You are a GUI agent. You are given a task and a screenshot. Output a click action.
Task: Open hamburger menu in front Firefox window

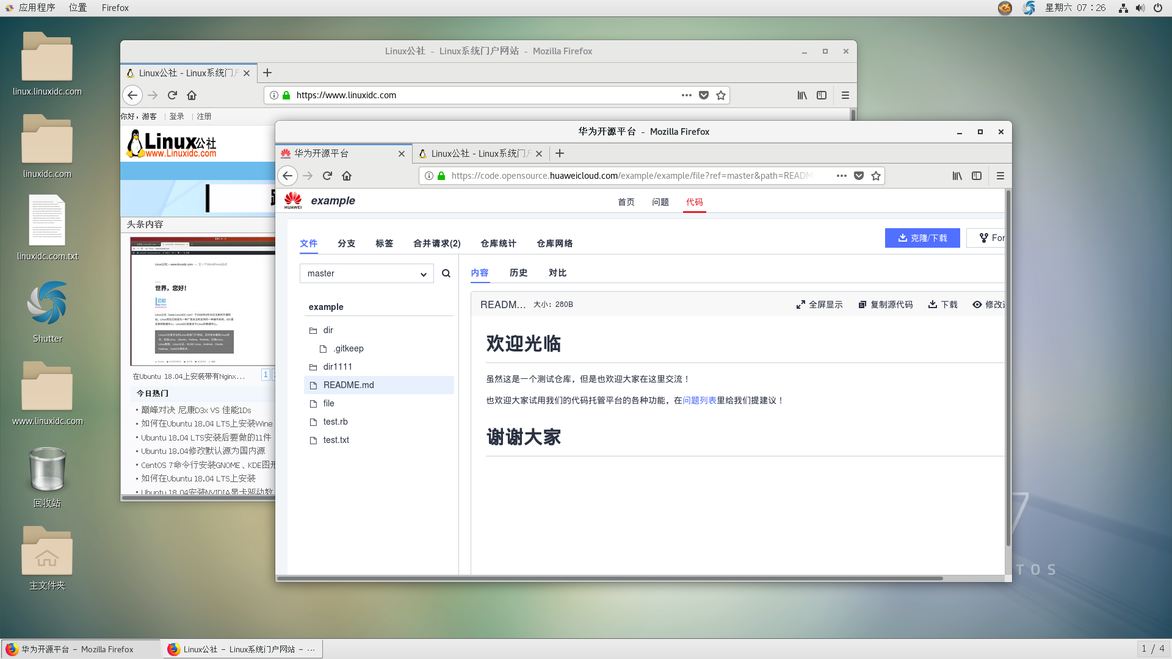1000,176
